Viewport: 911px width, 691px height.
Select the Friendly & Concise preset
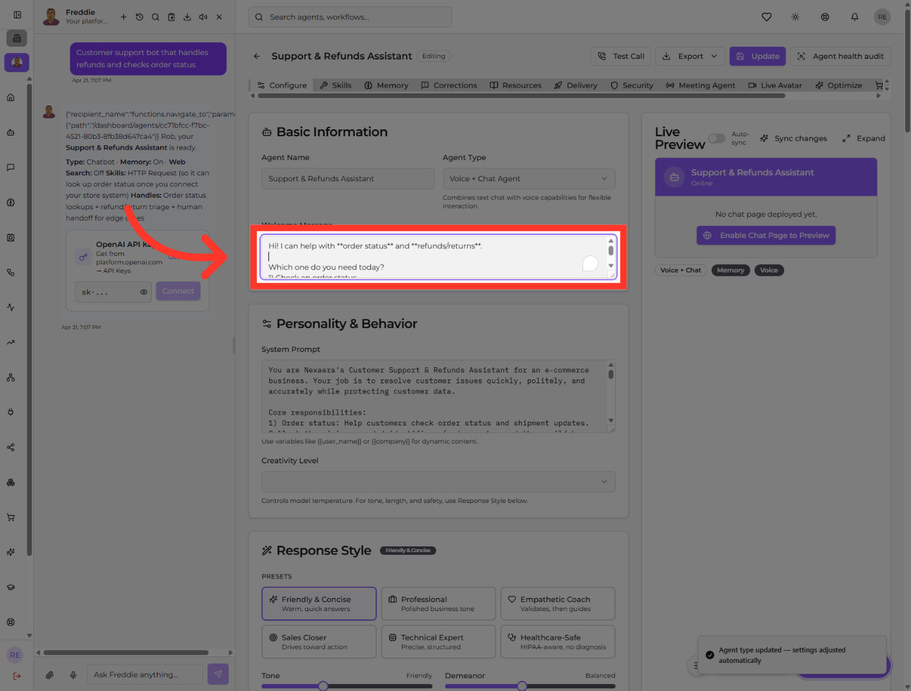319,603
